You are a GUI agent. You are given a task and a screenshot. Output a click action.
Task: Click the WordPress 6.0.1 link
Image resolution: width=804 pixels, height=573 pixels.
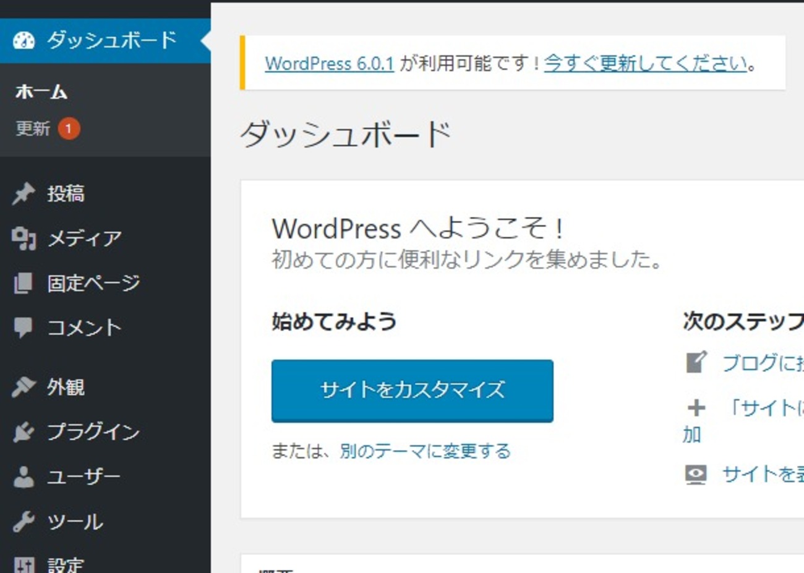329,63
